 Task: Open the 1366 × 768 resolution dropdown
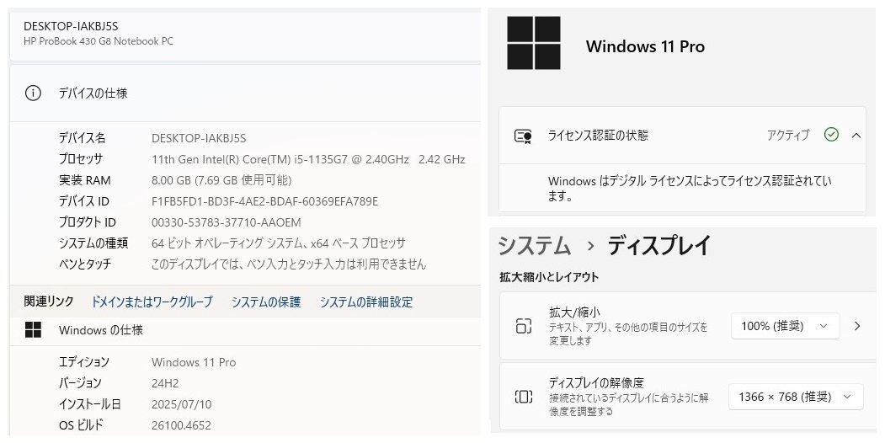(796, 397)
